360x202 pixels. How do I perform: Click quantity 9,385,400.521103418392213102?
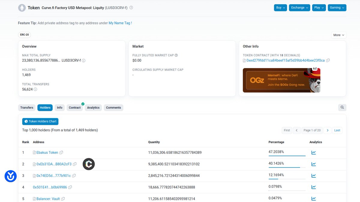174,164
